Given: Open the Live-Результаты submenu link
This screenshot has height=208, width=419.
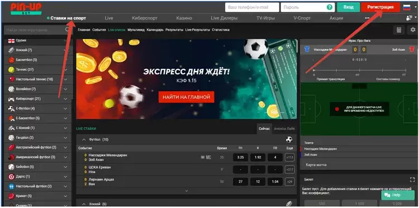Looking at the screenshot, I should [x=197, y=30].
